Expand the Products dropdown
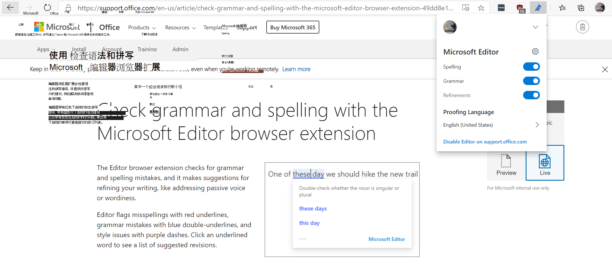The height and width of the screenshot is (271, 612). point(142,27)
